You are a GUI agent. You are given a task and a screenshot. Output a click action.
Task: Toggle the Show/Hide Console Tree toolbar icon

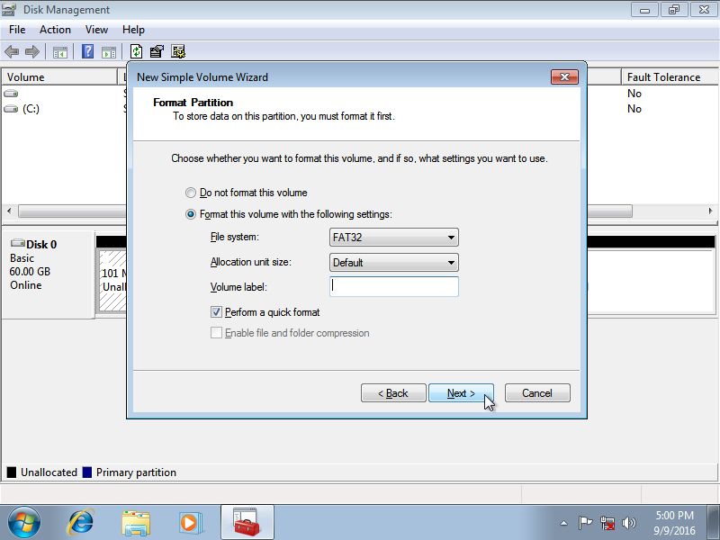point(59,51)
